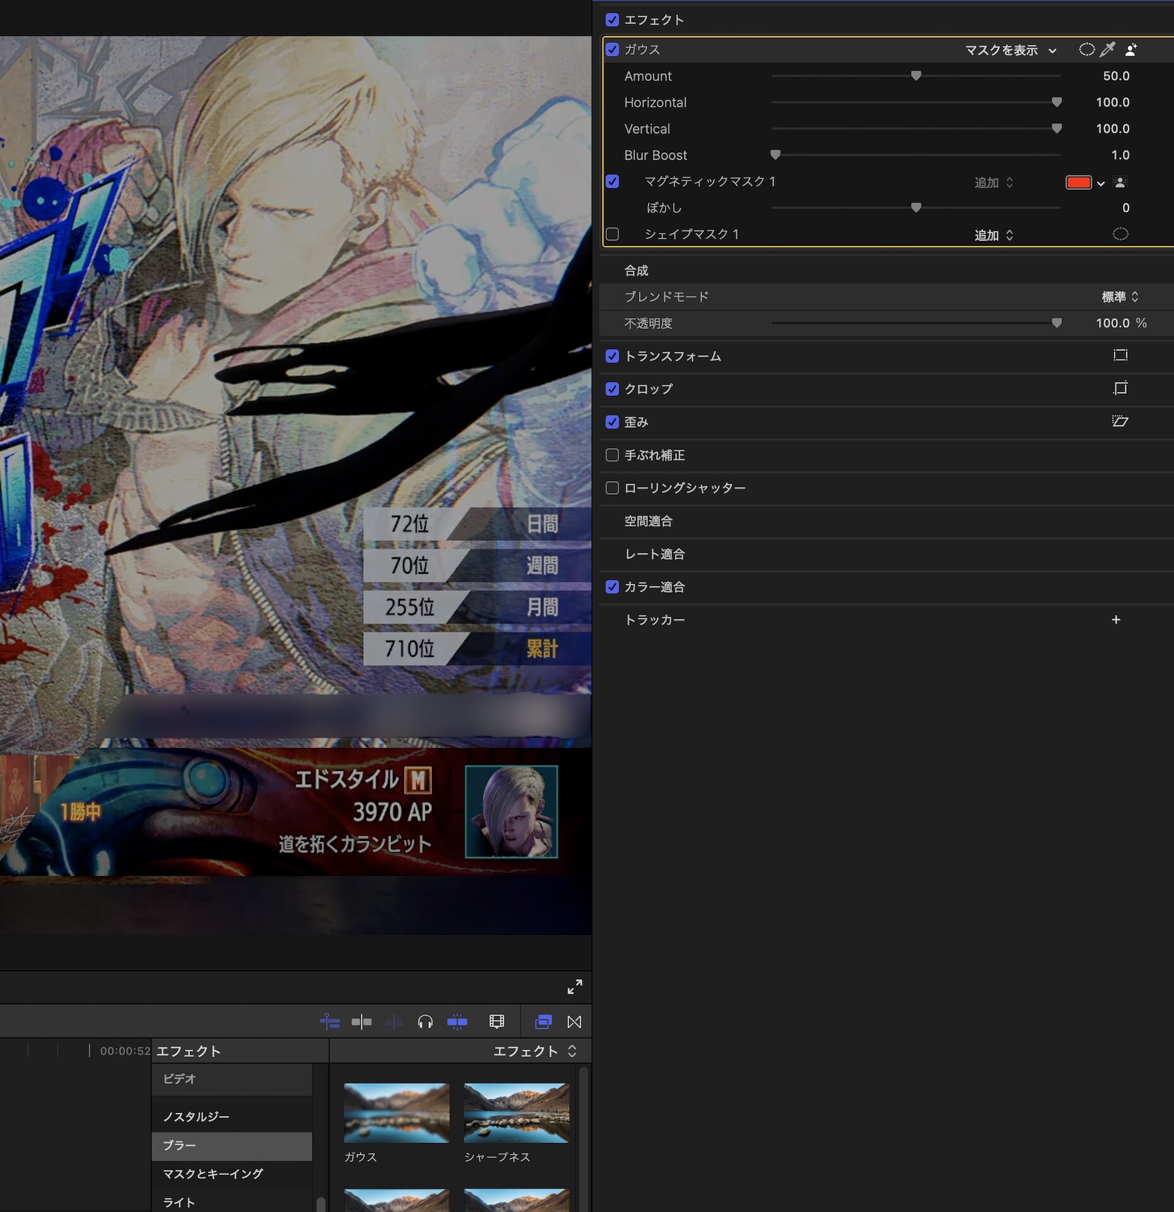Toggle skimming in the timeline

(362, 1021)
